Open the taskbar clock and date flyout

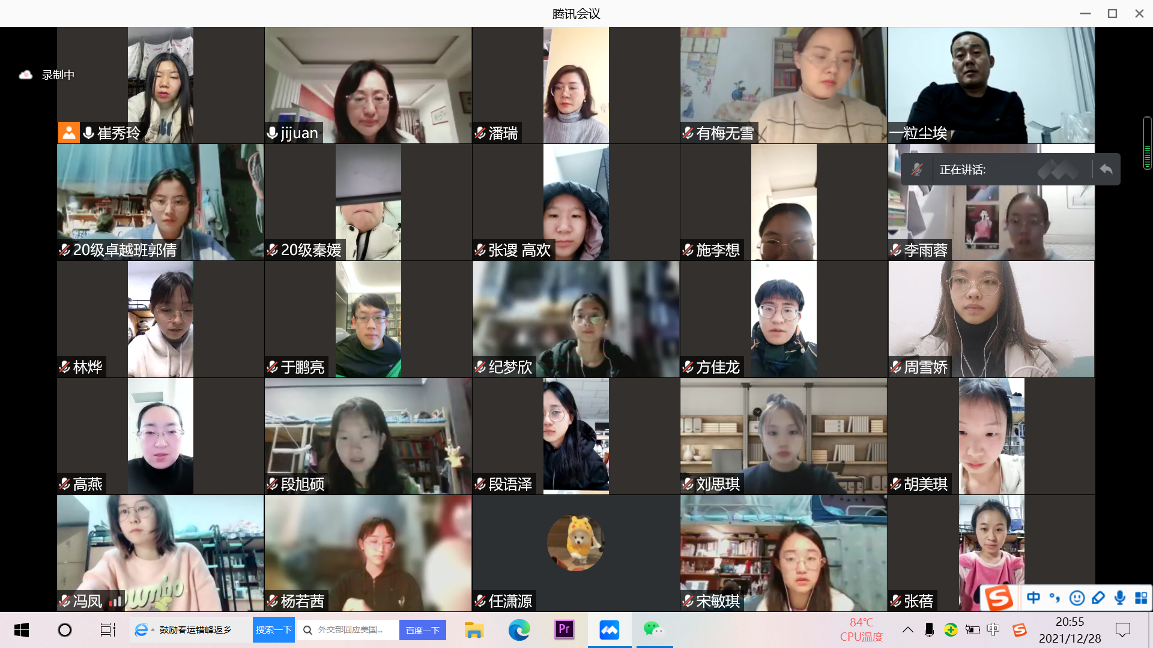[x=1070, y=629]
